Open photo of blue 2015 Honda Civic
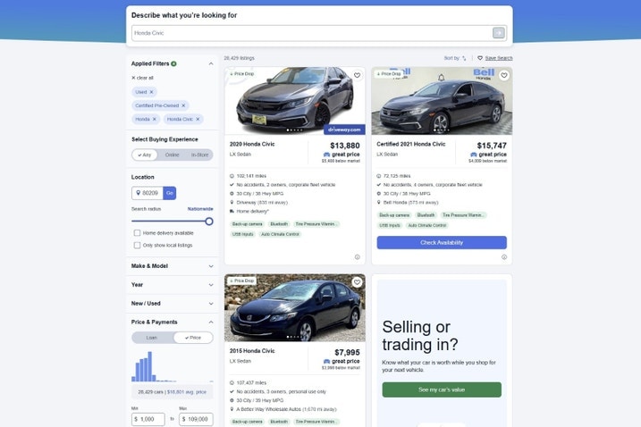641x427 pixels. click(295, 307)
